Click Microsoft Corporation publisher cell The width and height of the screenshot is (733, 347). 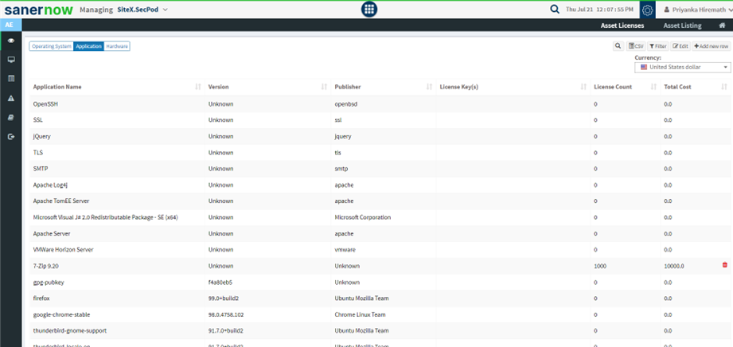363,217
